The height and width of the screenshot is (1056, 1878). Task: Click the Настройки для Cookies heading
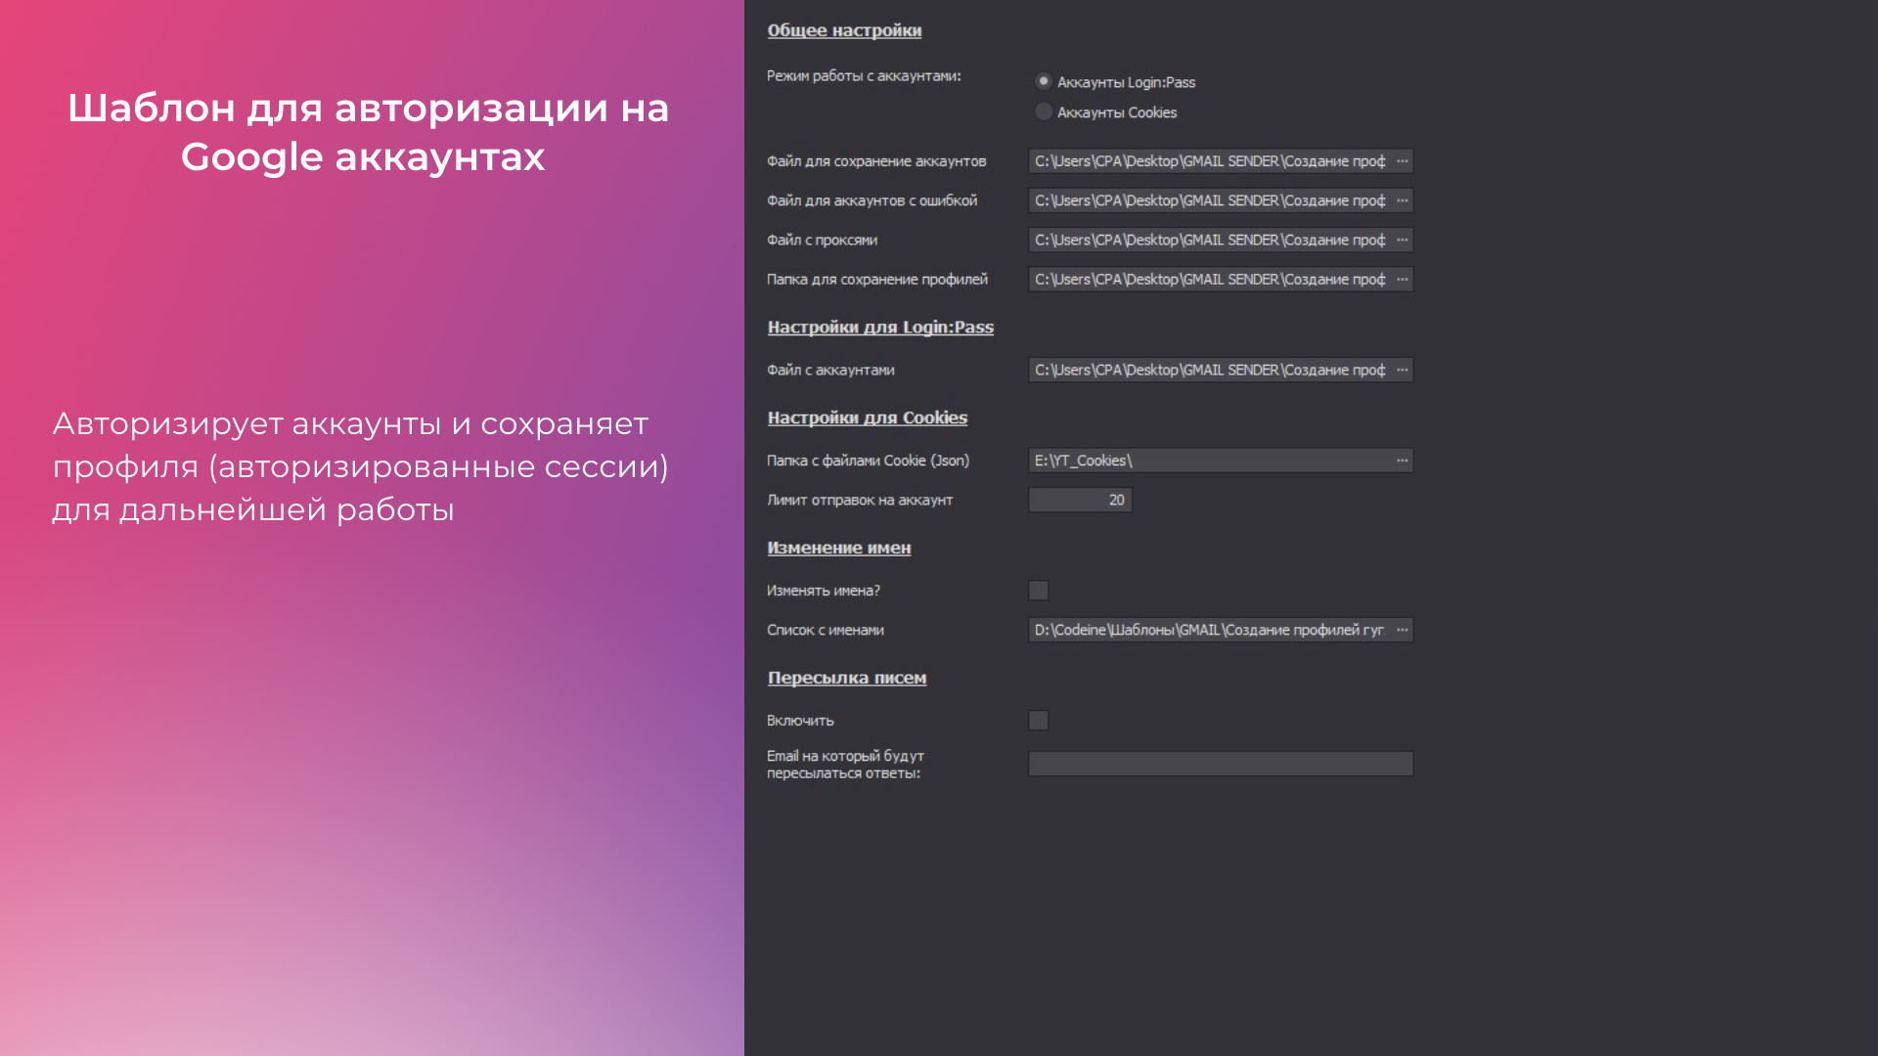(x=867, y=418)
